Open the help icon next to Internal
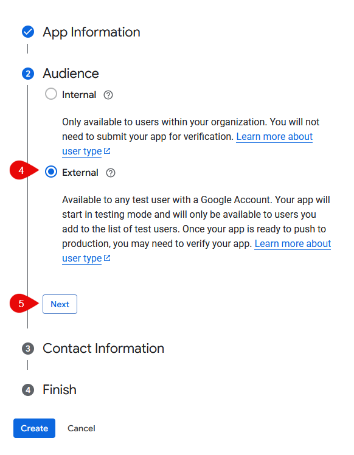 (108, 95)
